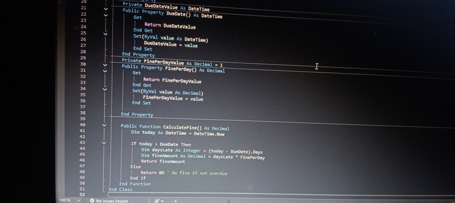Click the 'No fine if not overdue' comment

[198, 173]
